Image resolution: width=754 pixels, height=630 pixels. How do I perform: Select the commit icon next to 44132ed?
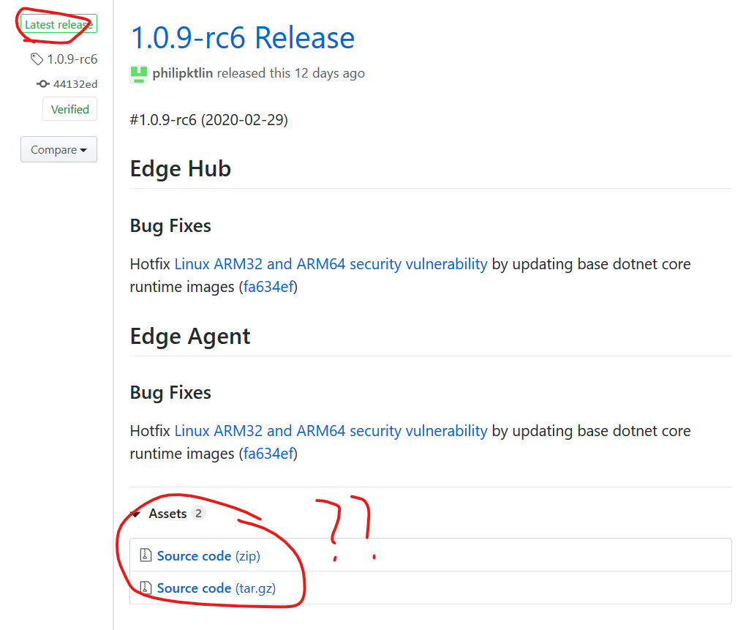pyautogui.click(x=43, y=83)
